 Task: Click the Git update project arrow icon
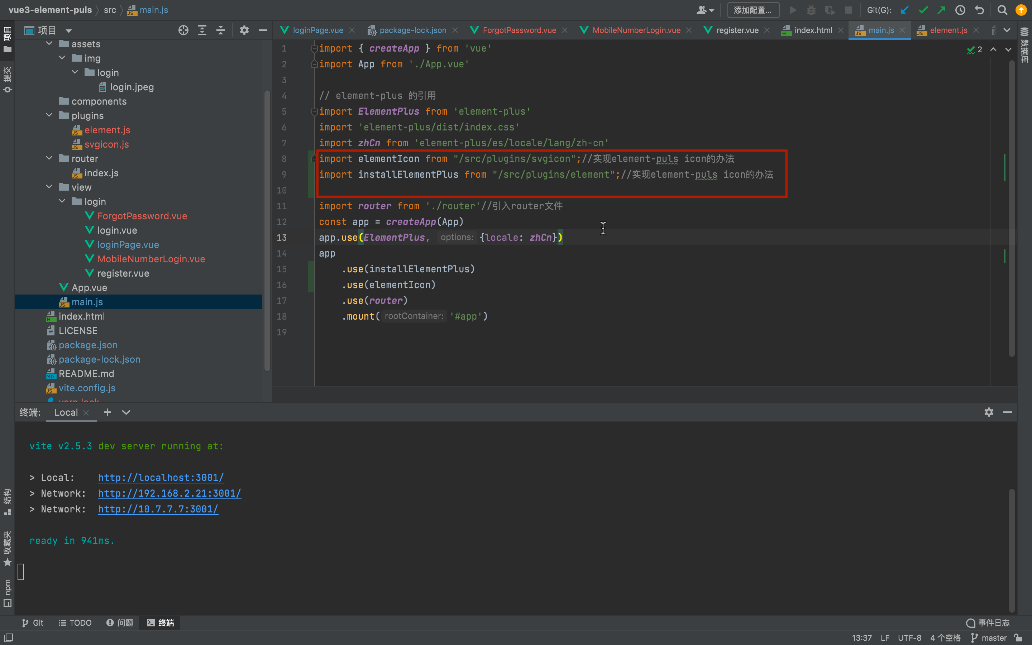[x=904, y=10]
